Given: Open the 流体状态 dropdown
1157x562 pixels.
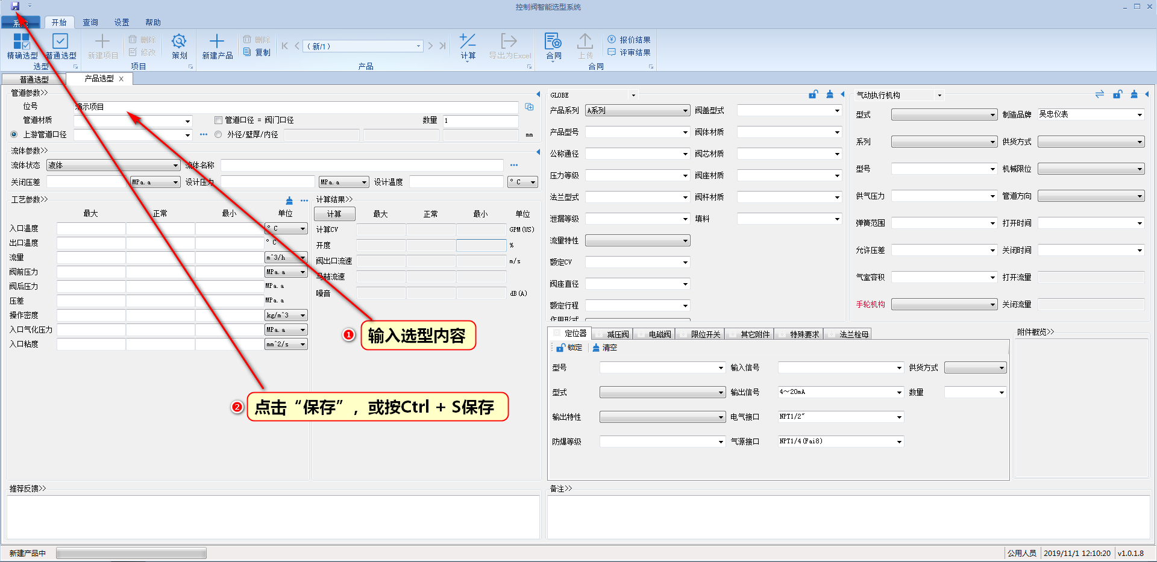Looking at the screenshot, I should [175, 166].
